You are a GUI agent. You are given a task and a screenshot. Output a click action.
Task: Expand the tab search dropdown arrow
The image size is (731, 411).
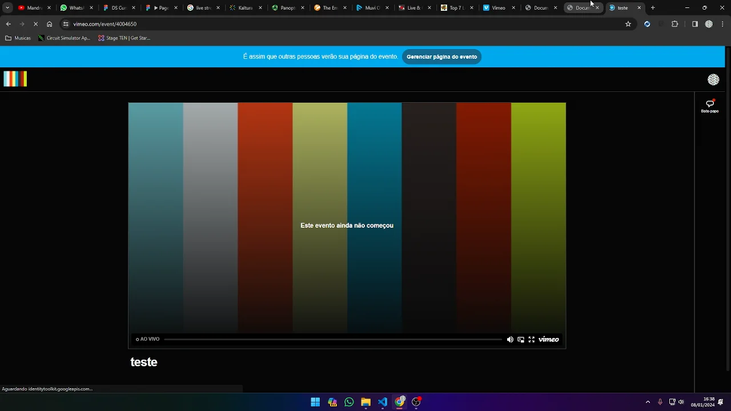click(7, 8)
